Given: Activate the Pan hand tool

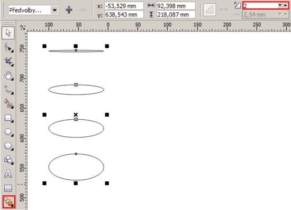Looking at the screenshot, I should (8, 75).
